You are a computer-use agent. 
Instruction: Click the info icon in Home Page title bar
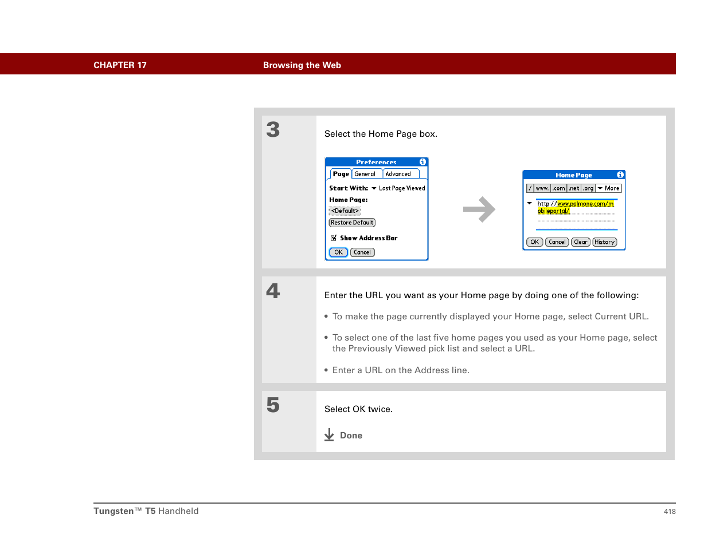[x=620, y=175]
